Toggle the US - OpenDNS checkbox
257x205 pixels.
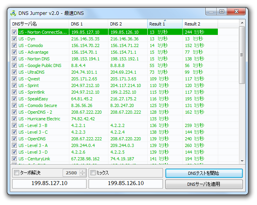(x=14, y=139)
